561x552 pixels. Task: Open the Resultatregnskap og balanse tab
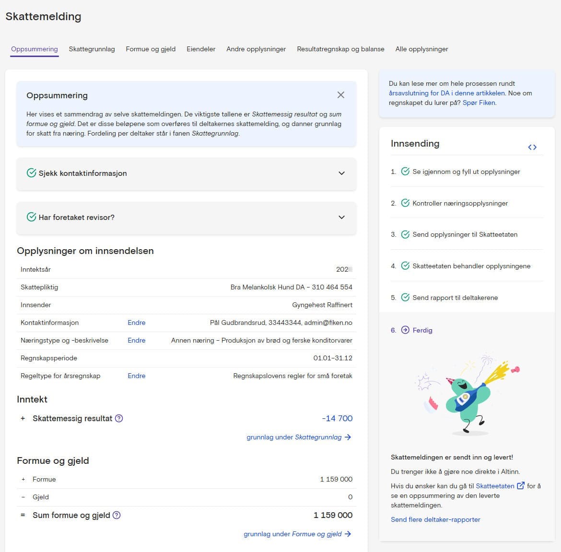340,49
